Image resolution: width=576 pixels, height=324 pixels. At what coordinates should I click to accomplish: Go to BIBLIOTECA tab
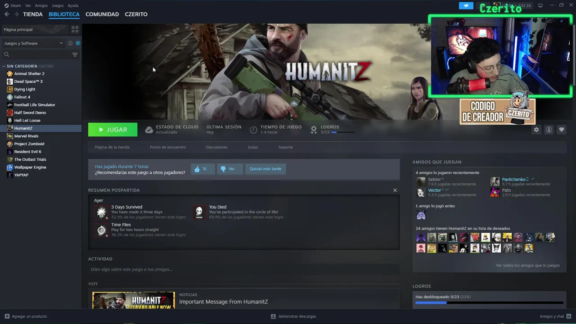pos(64,14)
